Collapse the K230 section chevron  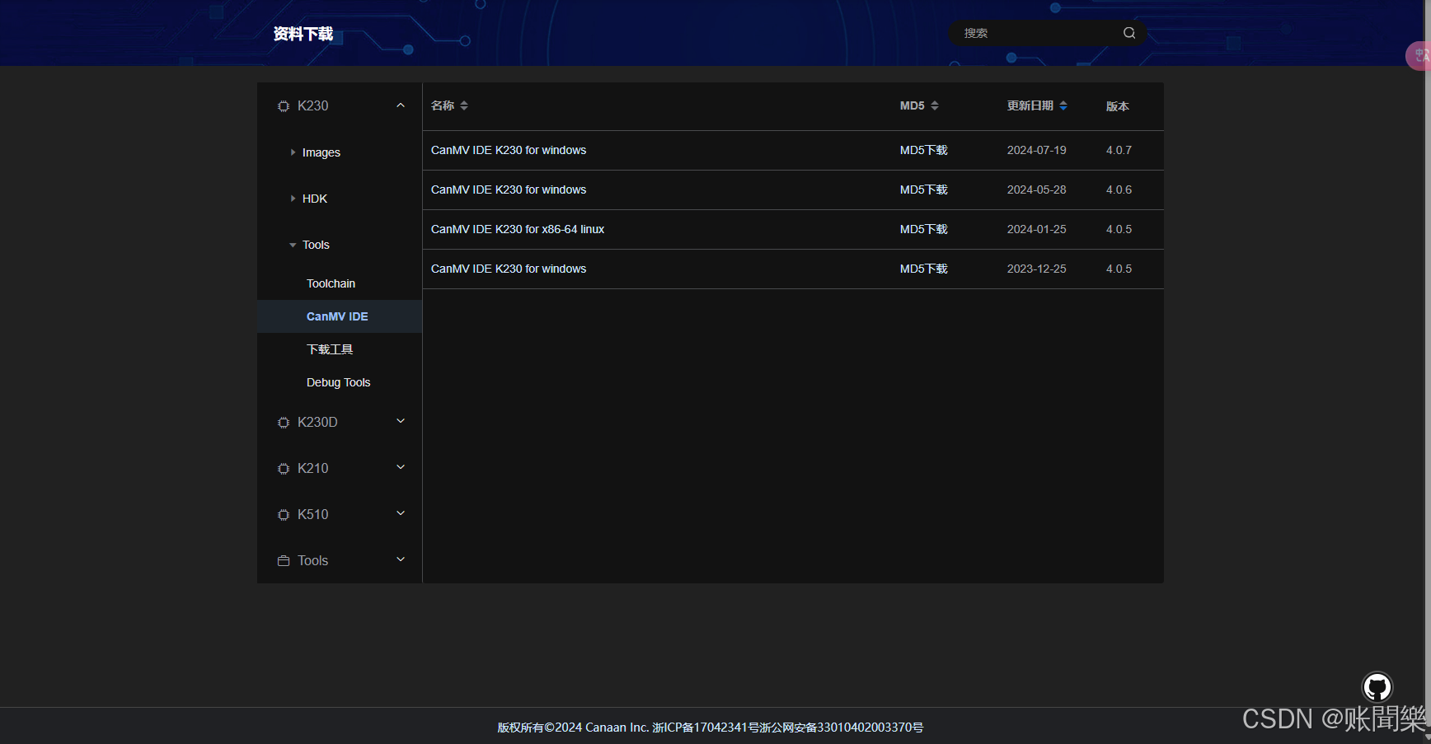pyautogui.click(x=401, y=105)
